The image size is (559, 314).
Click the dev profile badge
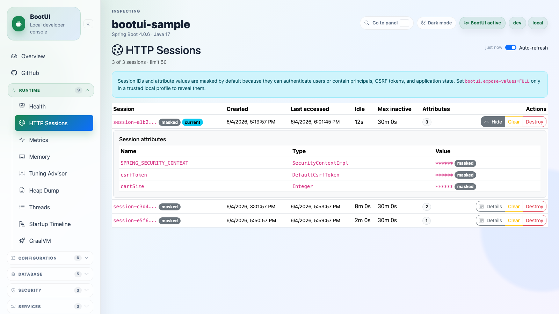click(517, 23)
